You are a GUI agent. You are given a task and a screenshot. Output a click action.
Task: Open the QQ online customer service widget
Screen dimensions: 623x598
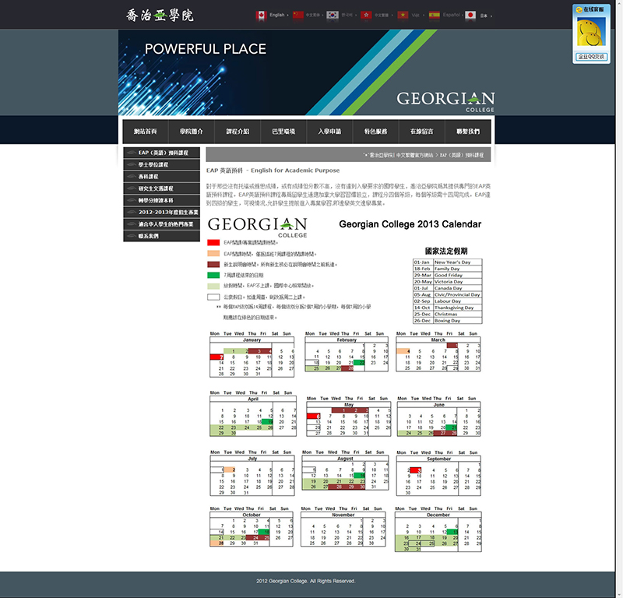point(591,33)
